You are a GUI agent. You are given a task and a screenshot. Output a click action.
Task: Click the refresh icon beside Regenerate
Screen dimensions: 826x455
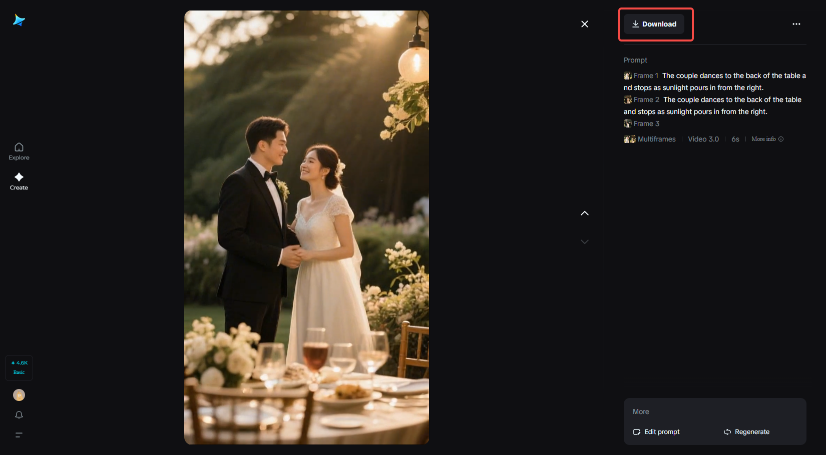coord(727,431)
